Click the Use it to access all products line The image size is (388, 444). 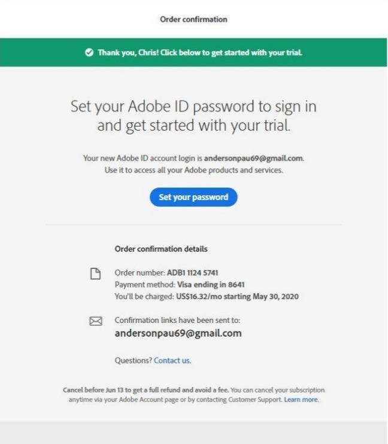click(x=193, y=170)
